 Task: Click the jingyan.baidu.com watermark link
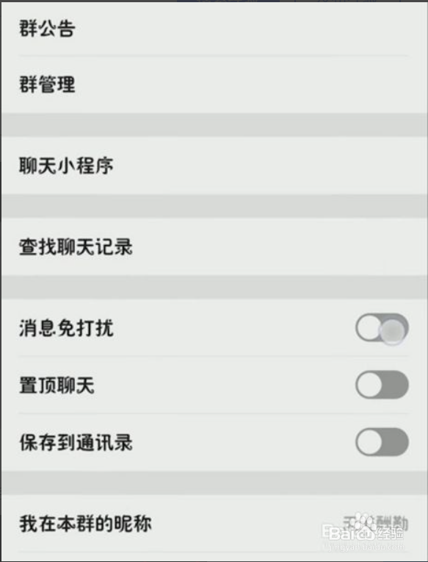(366, 547)
